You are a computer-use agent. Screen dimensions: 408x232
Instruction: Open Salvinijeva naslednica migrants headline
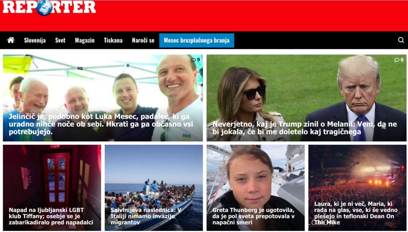click(146, 216)
